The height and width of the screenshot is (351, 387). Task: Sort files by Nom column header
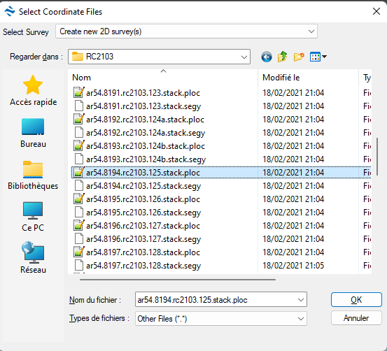point(163,78)
